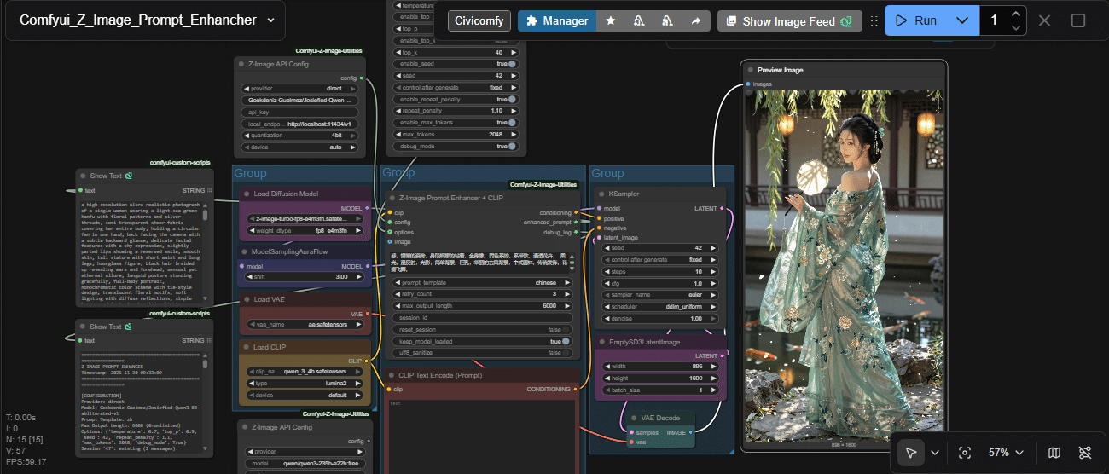Toggle debug_mode switch to off
The height and width of the screenshot is (474, 1109).
[x=511, y=147]
